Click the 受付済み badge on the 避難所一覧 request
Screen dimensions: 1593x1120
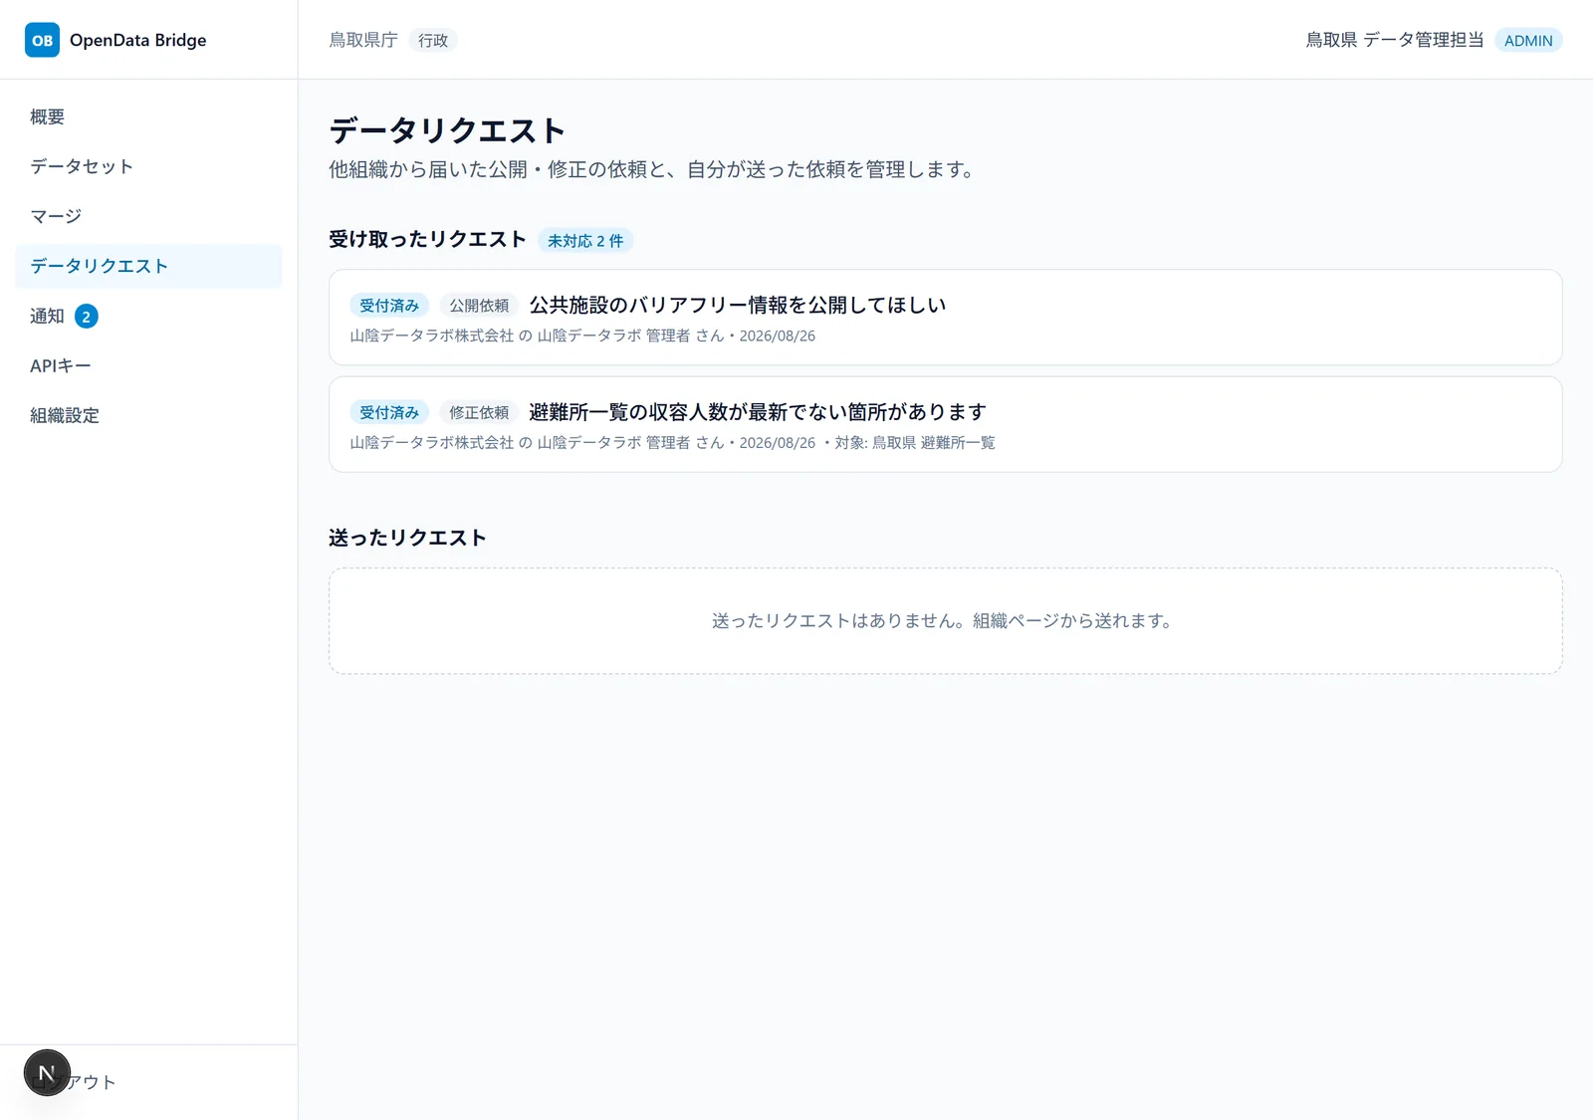pyautogui.click(x=389, y=412)
